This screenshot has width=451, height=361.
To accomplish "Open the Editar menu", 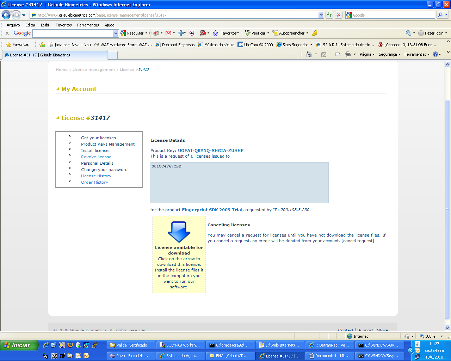I will pyautogui.click(x=30, y=25).
